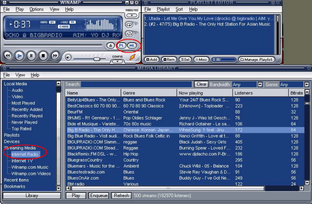Select the BeurFM stream row
The image size is (312, 204).
click(185, 112)
